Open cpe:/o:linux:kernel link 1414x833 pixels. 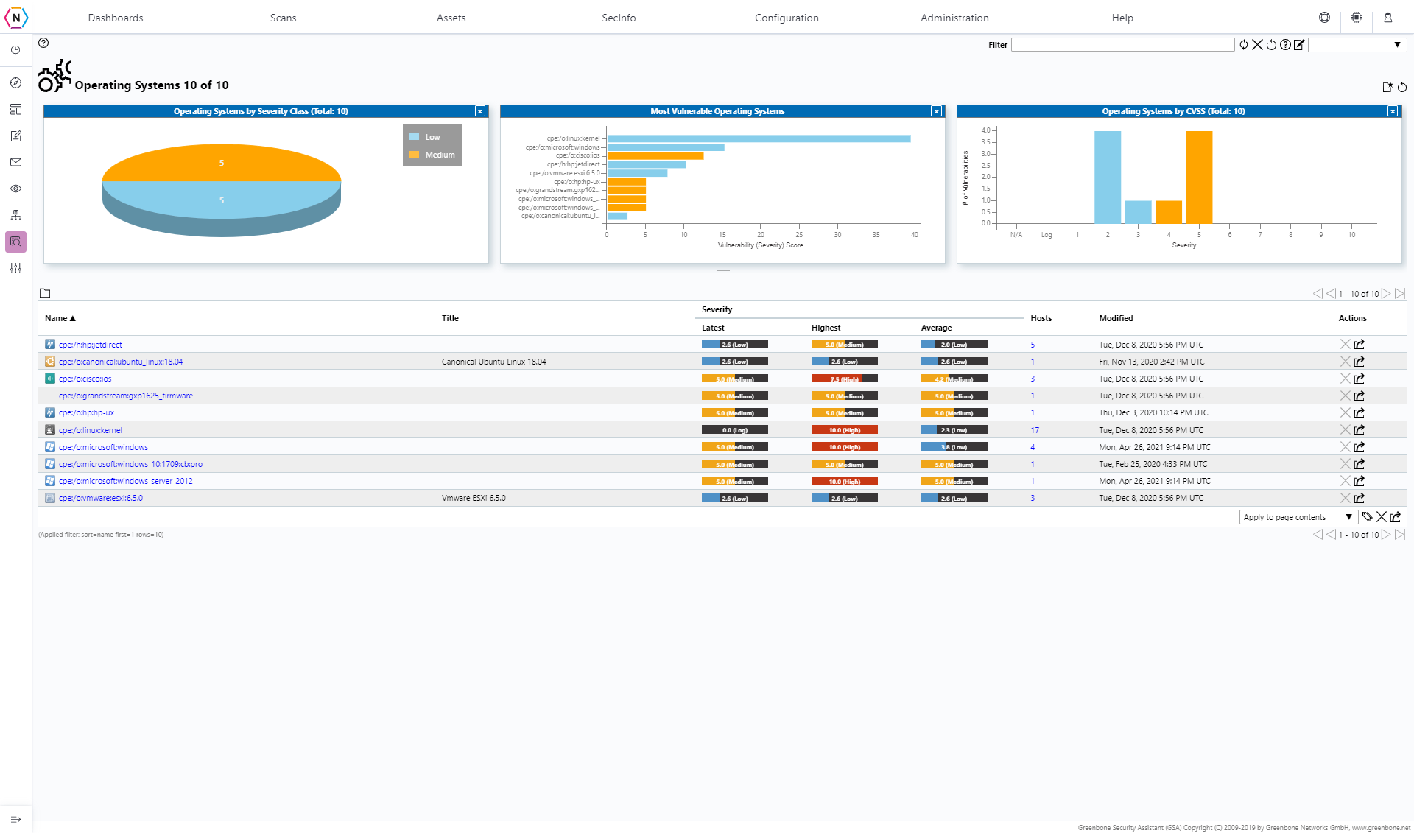pyautogui.click(x=91, y=430)
